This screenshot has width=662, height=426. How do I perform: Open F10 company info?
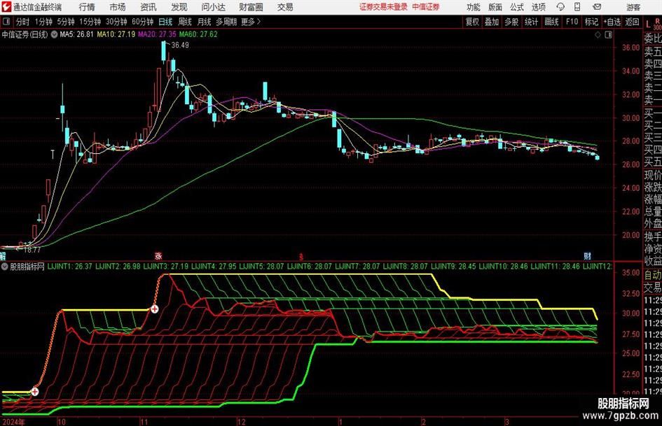coord(572,22)
